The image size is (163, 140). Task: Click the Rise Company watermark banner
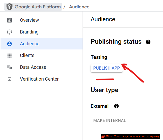[x=130, y=136]
